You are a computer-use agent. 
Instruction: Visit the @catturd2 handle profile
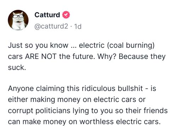51,26
